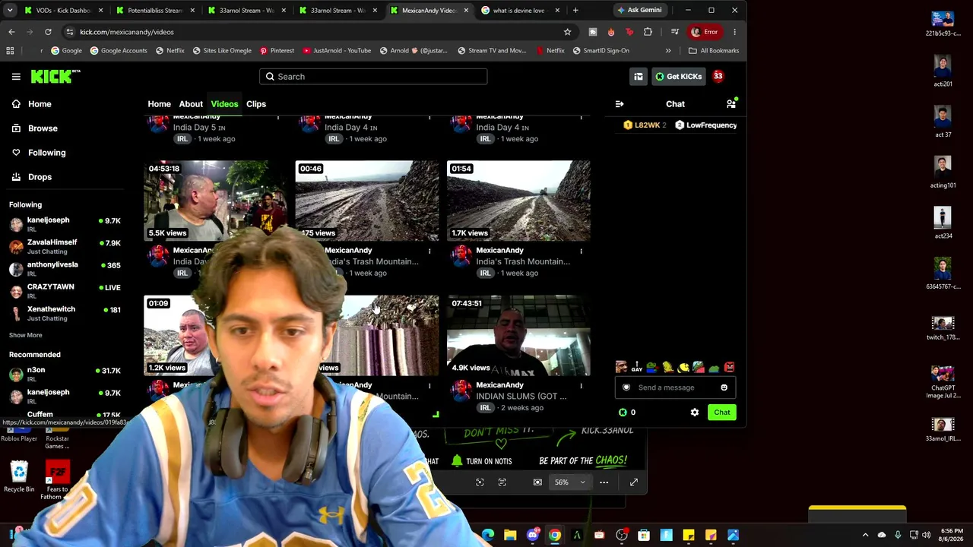Play the 07:43:51 INDIAN SLUMS video thumbnail
The height and width of the screenshot is (547, 973).
(x=518, y=335)
